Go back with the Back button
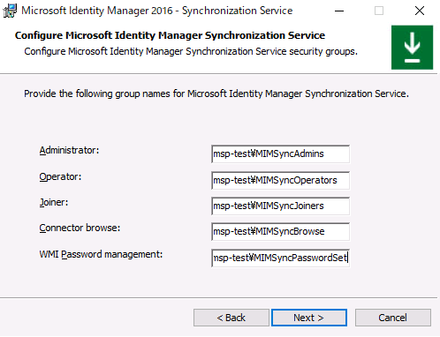Image resolution: width=440 pixels, height=337 pixels. (231, 318)
